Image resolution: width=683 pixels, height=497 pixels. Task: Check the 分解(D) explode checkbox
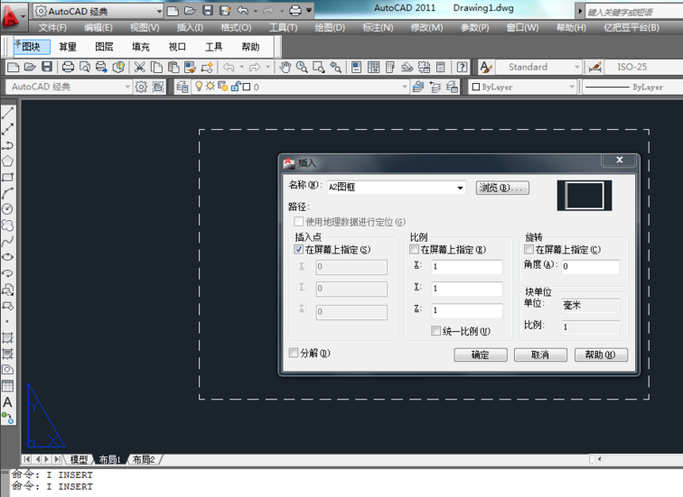(x=294, y=353)
